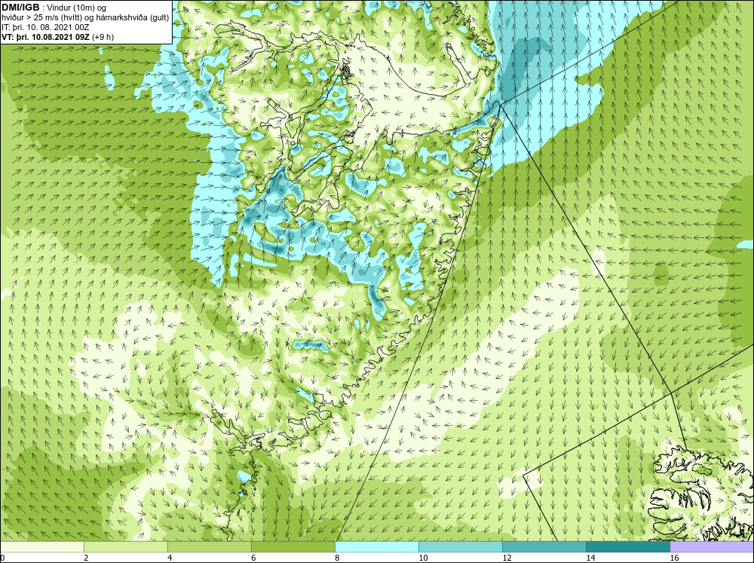The height and width of the screenshot is (563, 754).
Task: Click the '16' scale label
Action: coord(674,558)
